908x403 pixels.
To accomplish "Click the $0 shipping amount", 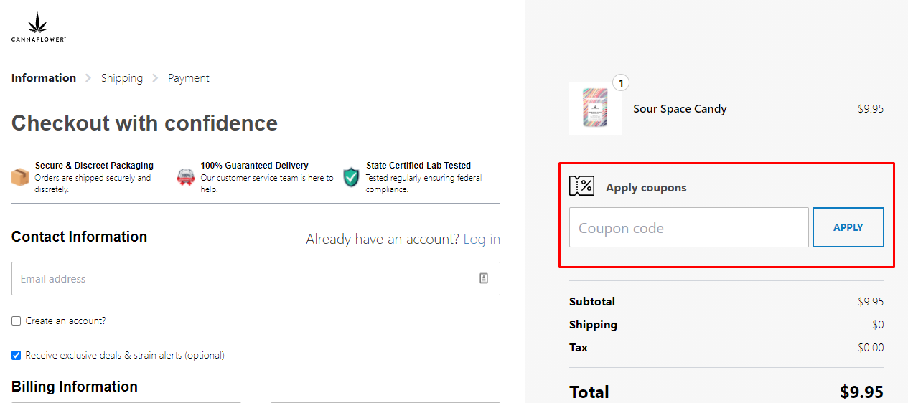I will click(878, 325).
